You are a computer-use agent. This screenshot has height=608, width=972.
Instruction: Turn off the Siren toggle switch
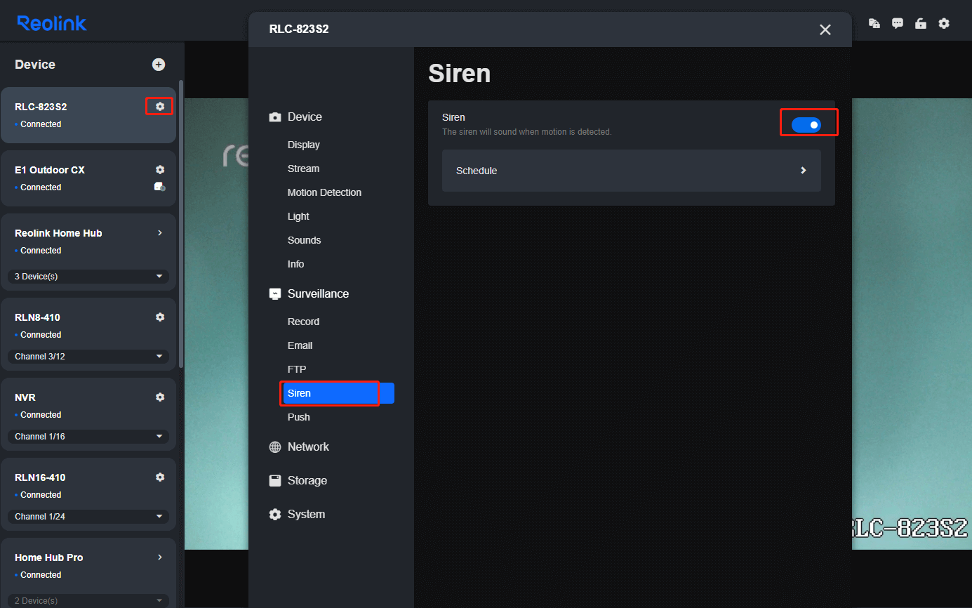point(806,124)
